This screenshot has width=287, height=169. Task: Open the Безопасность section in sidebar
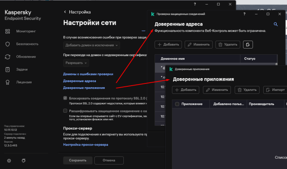click(x=27, y=44)
